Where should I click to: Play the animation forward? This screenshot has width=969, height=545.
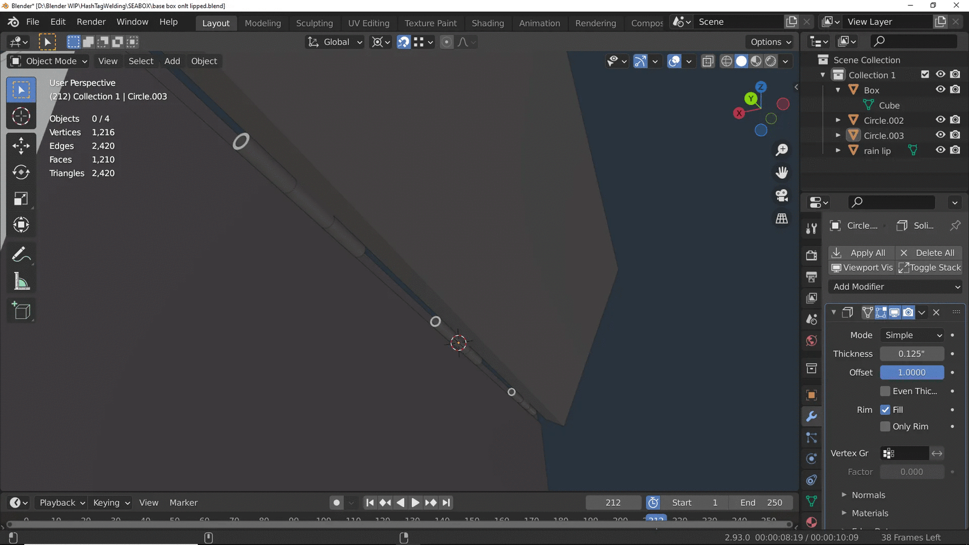coord(416,502)
